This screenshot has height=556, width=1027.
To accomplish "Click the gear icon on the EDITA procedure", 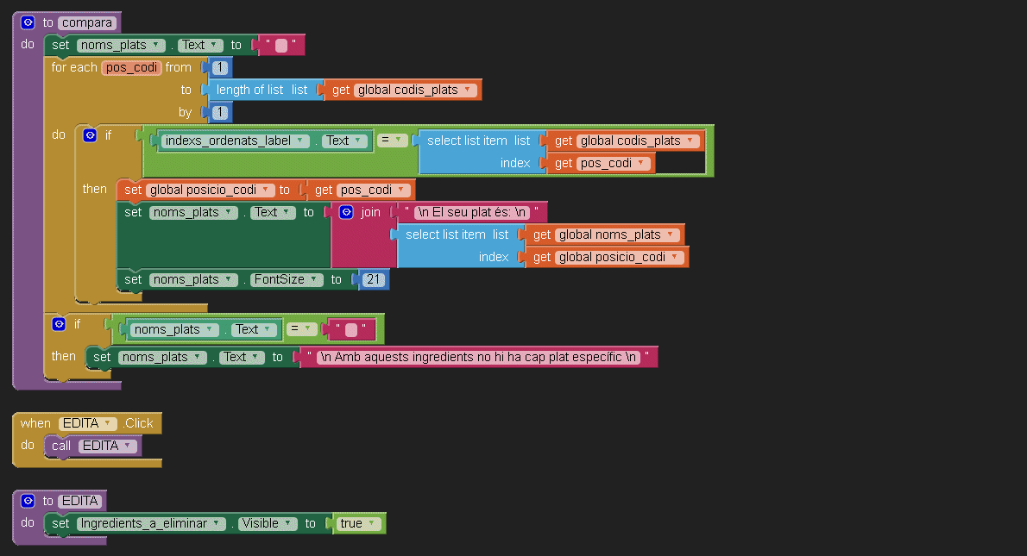I will (28, 501).
